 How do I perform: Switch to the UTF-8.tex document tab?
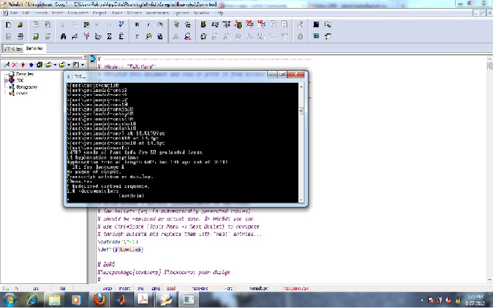[x=13, y=49]
